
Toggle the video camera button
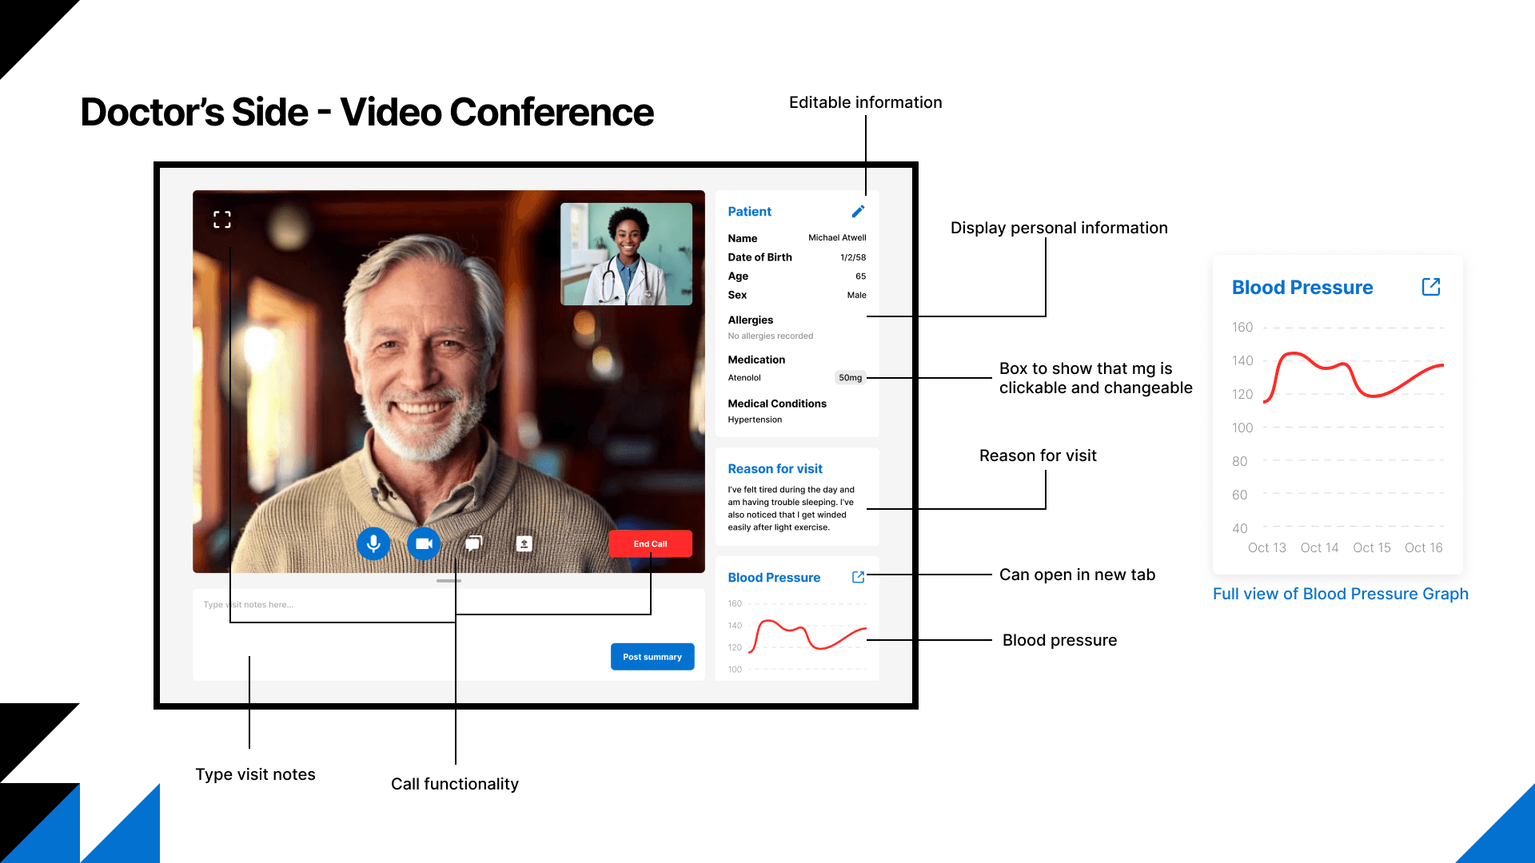424,544
